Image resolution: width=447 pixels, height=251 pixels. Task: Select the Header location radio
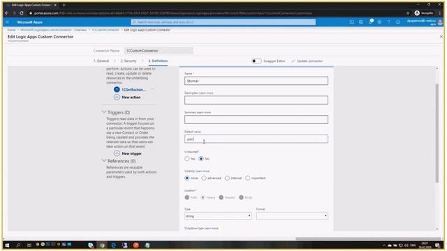tap(221, 197)
